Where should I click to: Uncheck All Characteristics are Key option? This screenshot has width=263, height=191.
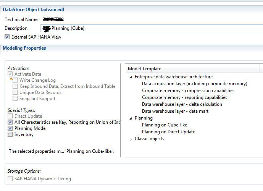pyautogui.click(x=10, y=122)
